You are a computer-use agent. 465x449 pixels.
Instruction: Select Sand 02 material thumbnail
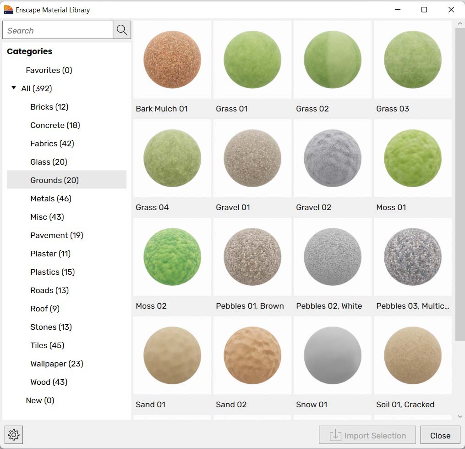coord(252,355)
